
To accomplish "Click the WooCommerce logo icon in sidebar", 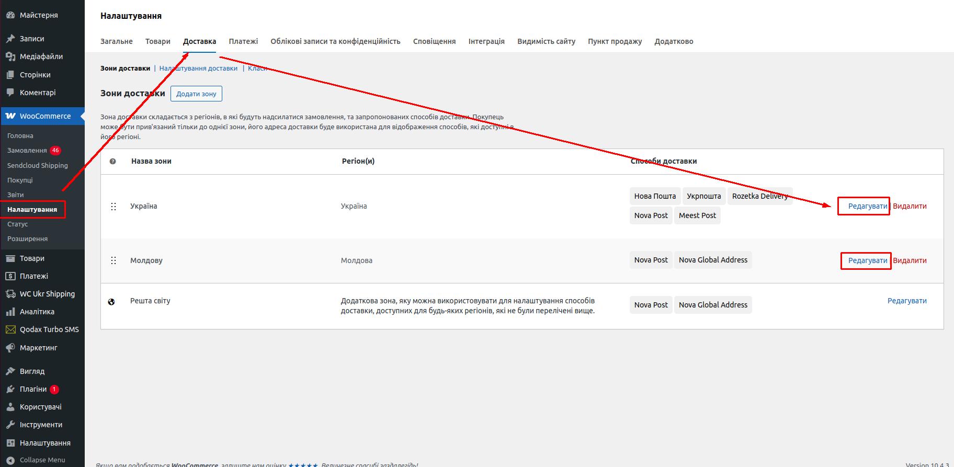I will point(10,116).
